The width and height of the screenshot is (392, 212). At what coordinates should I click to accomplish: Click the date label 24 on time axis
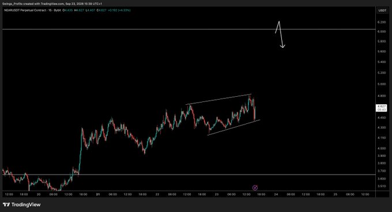click(x=276, y=194)
